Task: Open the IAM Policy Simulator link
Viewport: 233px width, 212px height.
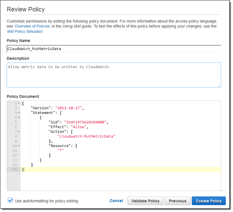Action: [x=25, y=32]
